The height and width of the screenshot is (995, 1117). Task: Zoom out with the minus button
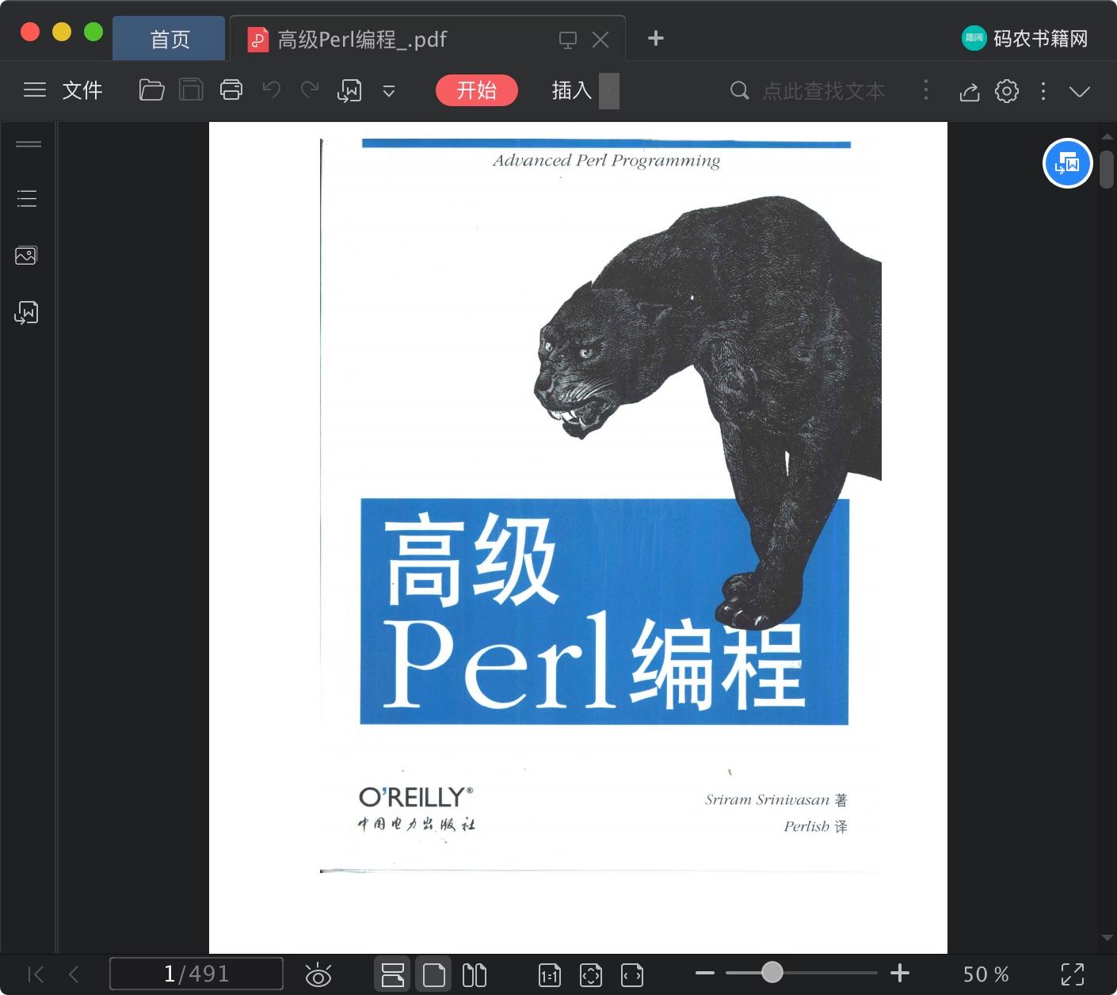705,973
